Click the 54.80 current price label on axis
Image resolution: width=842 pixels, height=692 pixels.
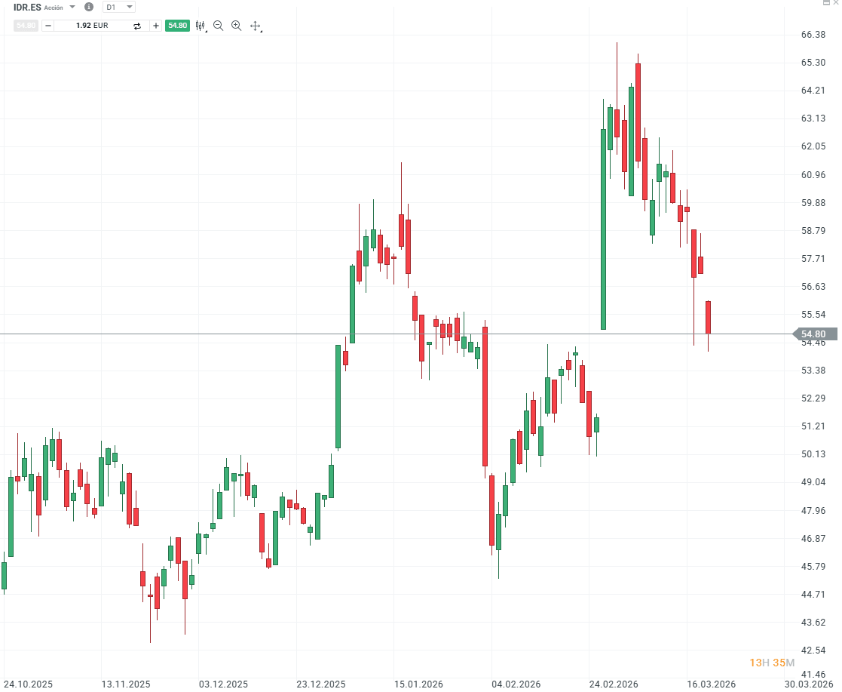pyautogui.click(x=813, y=334)
